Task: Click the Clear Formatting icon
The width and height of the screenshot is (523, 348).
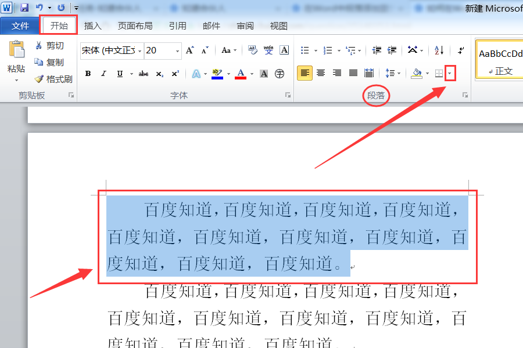Action: [x=253, y=50]
